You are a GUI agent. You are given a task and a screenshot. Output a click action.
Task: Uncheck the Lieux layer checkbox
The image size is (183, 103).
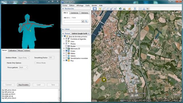click(66, 41)
